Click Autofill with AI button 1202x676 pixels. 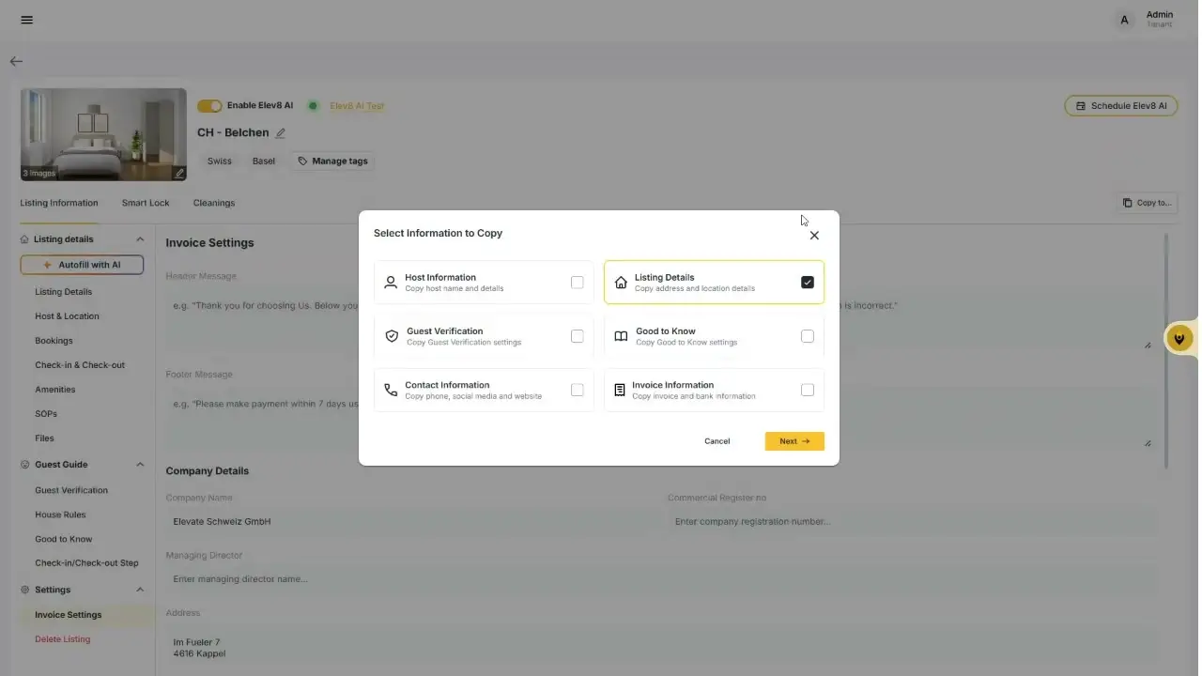[82, 265]
